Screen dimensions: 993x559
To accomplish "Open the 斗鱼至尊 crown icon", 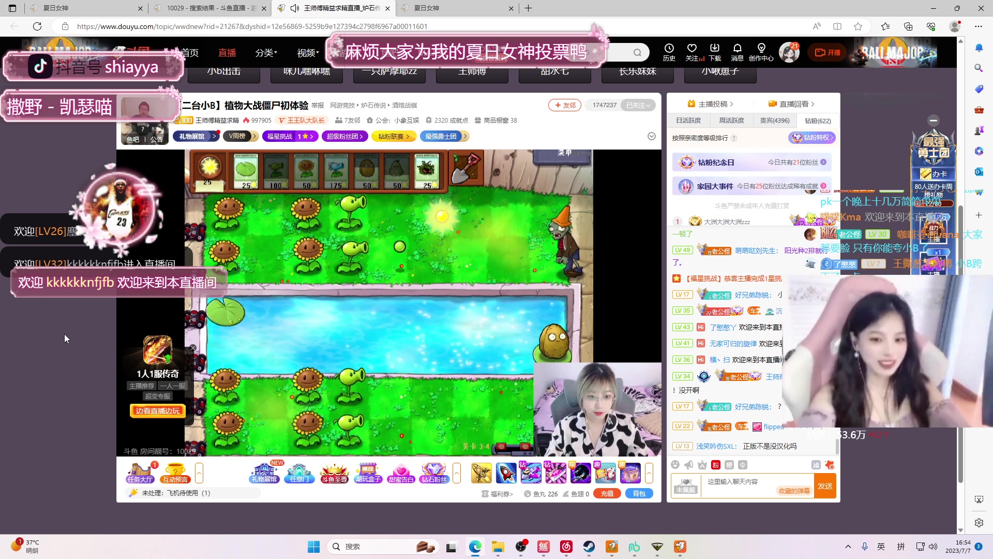I will coord(334,473).
